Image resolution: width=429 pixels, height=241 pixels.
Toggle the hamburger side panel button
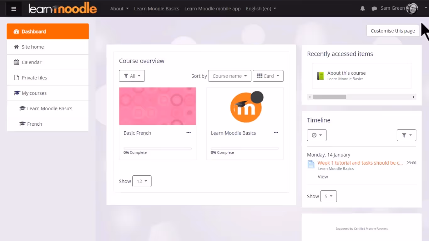tap(14, 8)
